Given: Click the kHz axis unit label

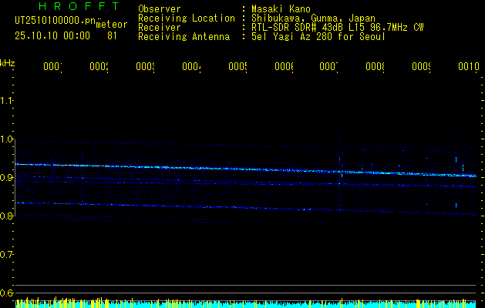Looking at the screenshot, I should click(x=7, y=62).
